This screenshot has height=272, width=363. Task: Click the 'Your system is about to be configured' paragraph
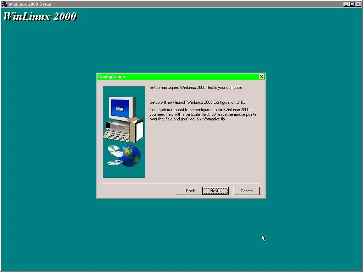pos(203,114)
